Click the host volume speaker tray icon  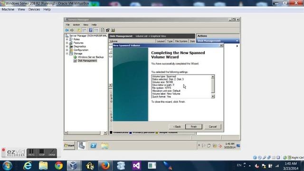(x=257, y=166)
